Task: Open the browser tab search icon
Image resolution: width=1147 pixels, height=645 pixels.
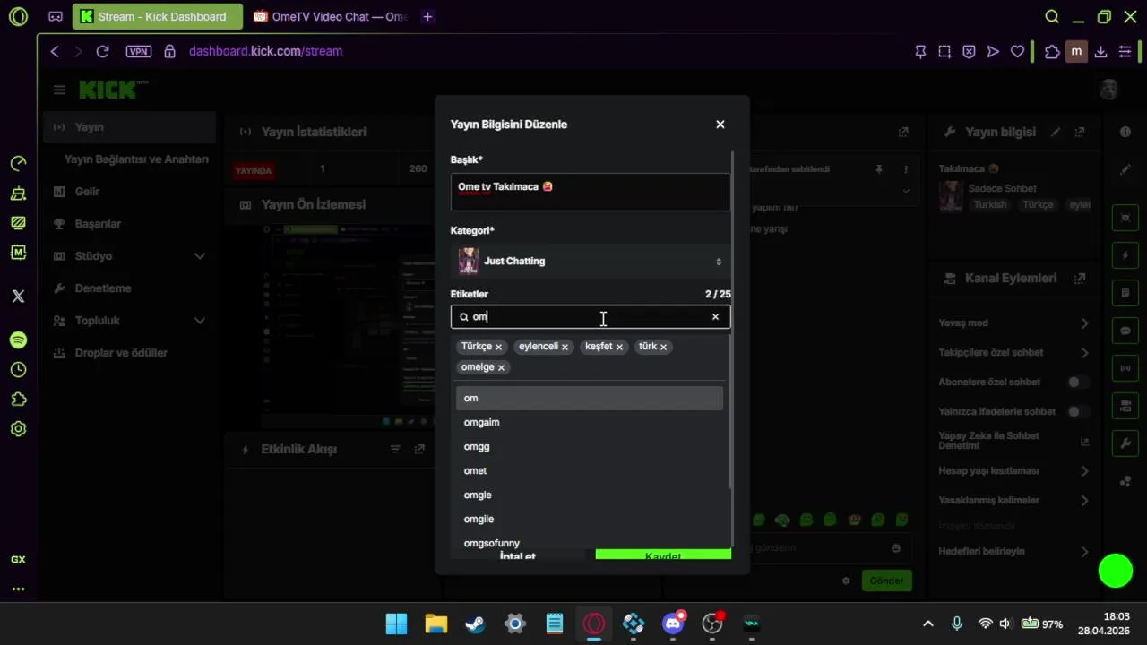Action: pos(1053,16)
